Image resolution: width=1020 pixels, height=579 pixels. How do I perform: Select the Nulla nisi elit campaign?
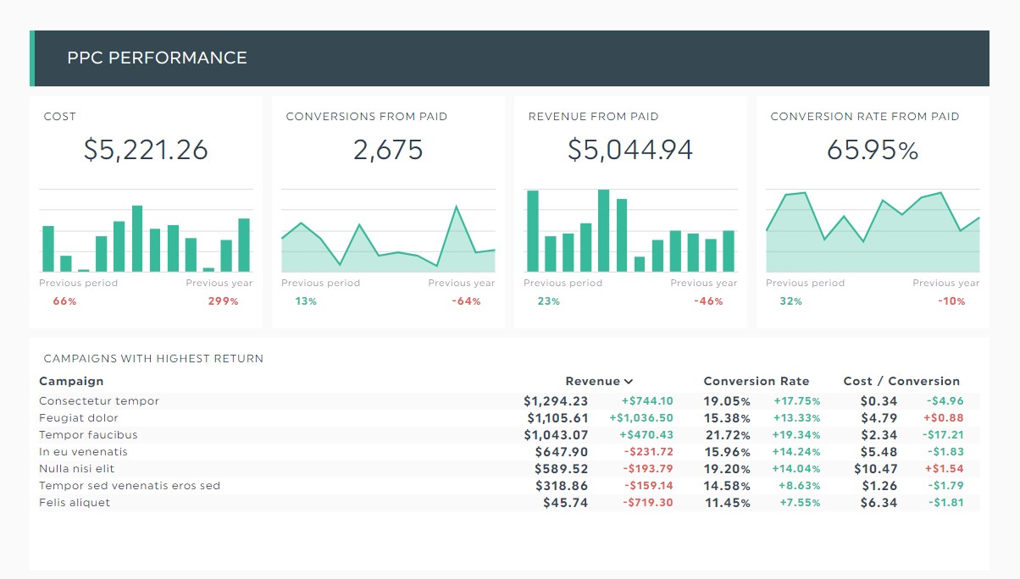[x=76, y=469]
